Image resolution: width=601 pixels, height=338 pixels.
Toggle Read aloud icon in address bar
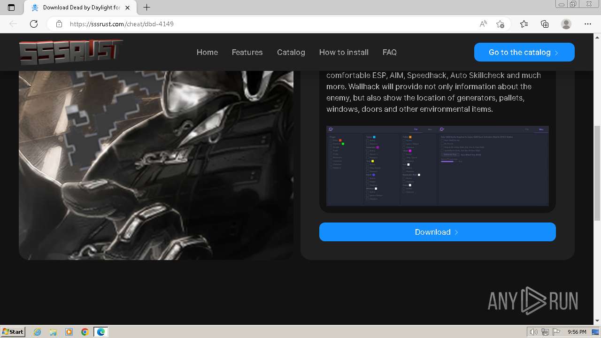point(483,24)
